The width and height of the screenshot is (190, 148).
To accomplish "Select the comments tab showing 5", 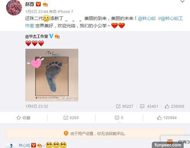I will click(x=119, y=118).
